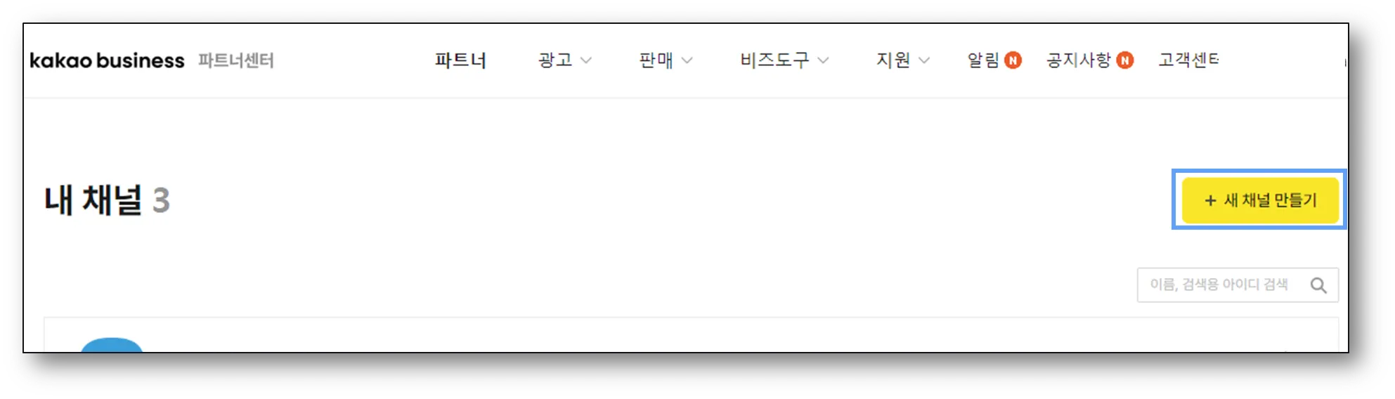This screenshot has height=399, width=1395.
Task: Open 알림 notifications
Action: pos(983,60)
